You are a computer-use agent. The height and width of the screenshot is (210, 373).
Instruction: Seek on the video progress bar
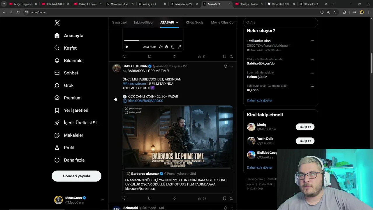pos(153,40)
